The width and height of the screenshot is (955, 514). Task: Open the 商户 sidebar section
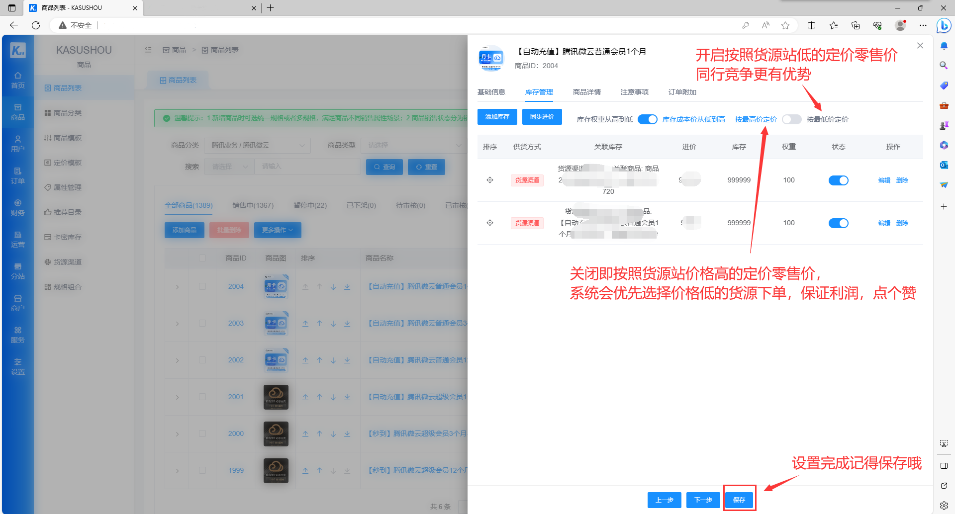point(18,303)
